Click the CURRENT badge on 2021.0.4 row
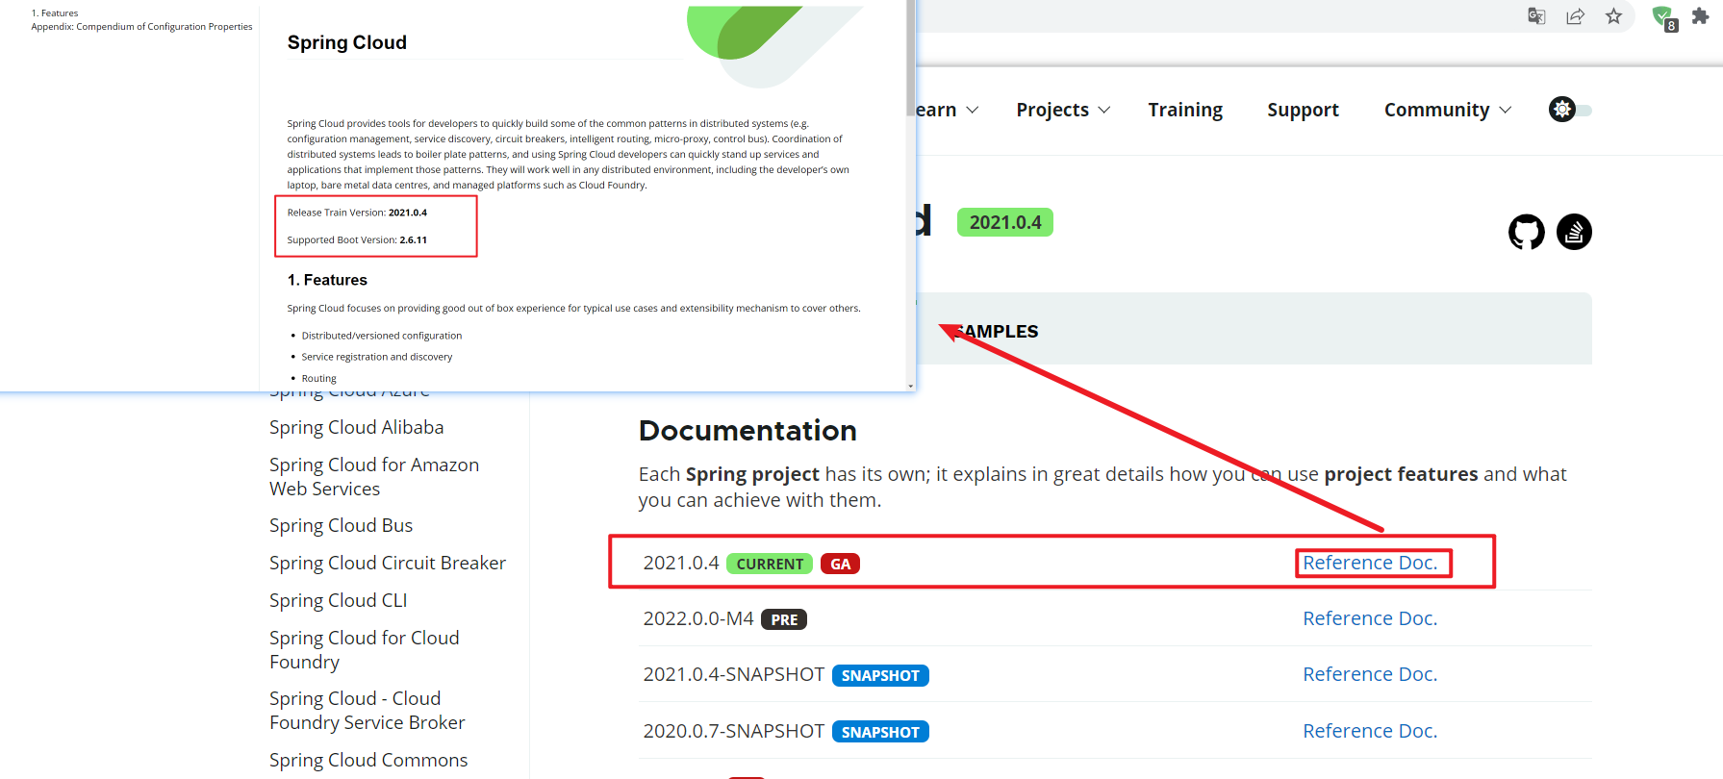 770,564
